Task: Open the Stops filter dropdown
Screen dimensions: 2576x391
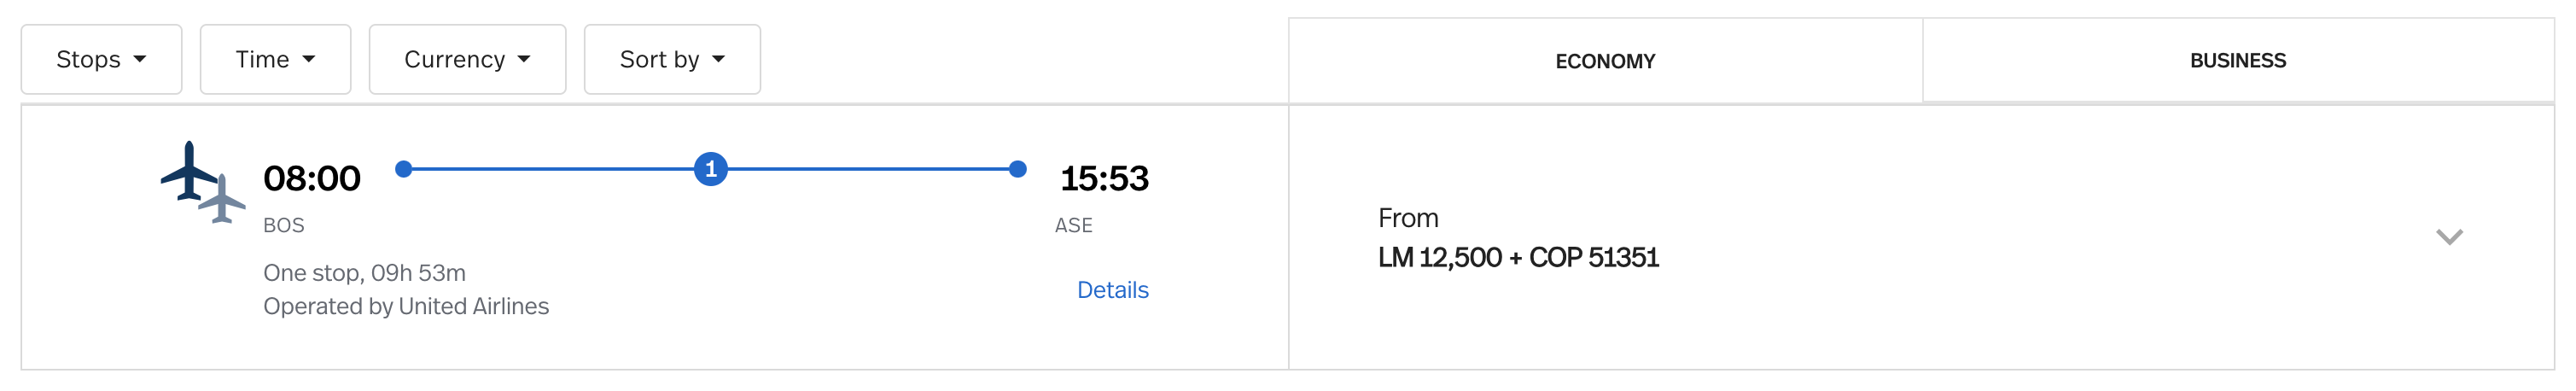Action: pos(101,60)
